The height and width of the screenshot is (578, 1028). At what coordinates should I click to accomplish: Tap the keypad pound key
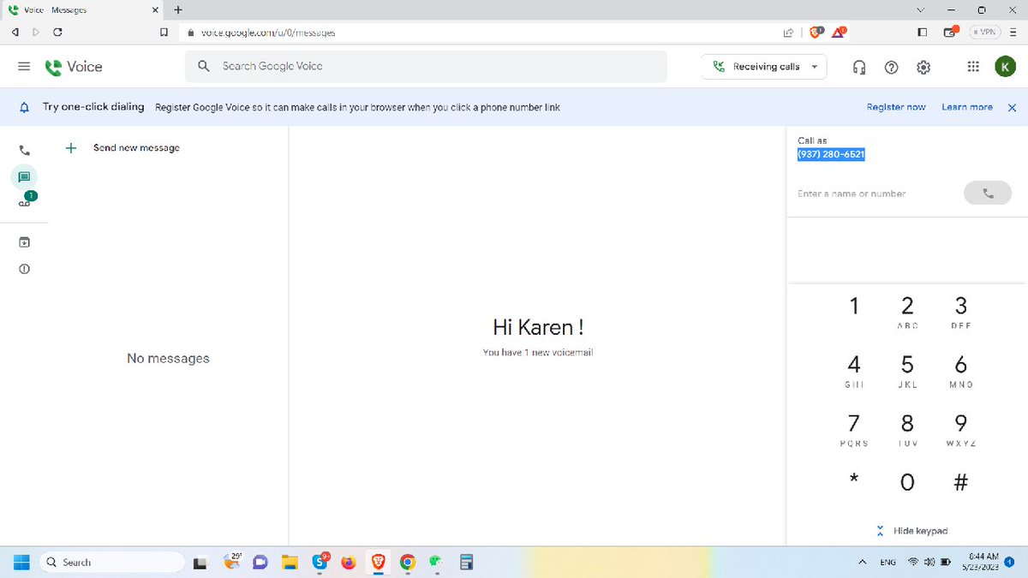tap(961, 482)
